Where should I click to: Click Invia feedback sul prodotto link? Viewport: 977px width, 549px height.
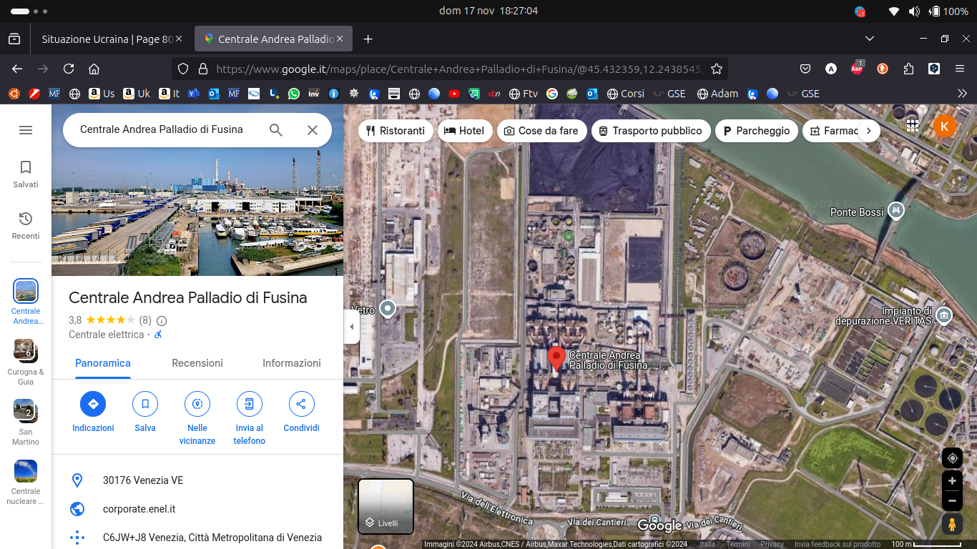pyautogui.click(x=838, y=544)
